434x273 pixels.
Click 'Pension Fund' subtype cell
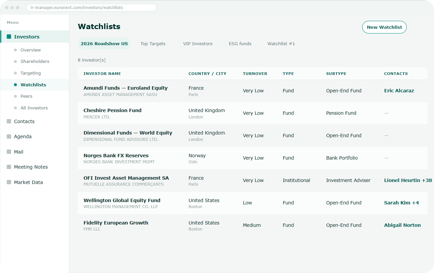pos(341,113)
